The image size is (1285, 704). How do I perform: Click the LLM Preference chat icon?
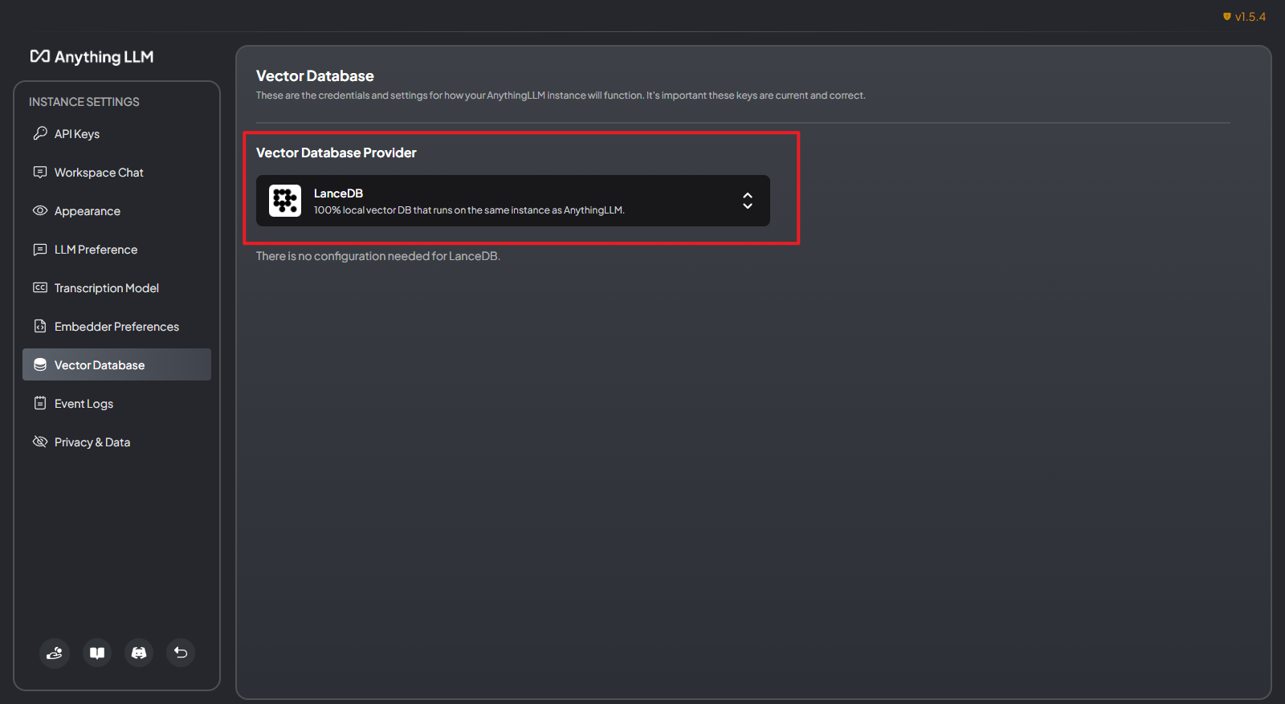[x=40, y=249]
